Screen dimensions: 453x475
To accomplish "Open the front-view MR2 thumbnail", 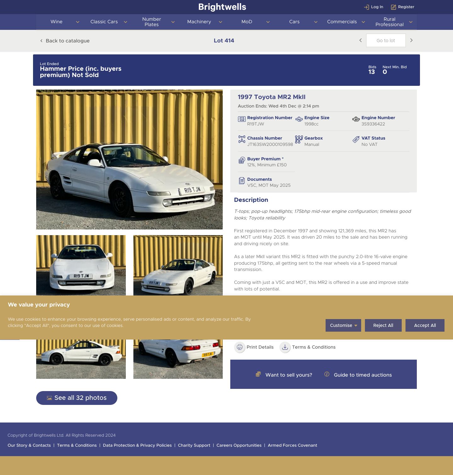I will 81,265.
